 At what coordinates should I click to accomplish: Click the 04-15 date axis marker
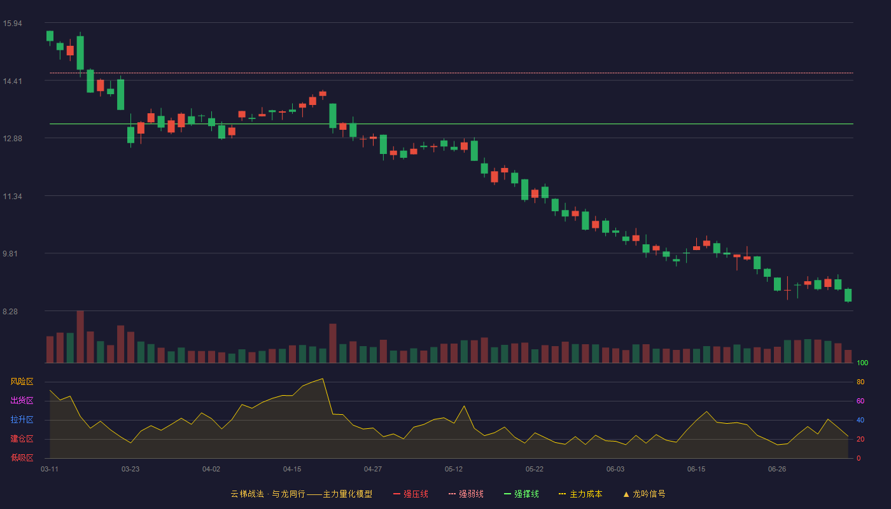pos(292,469)
